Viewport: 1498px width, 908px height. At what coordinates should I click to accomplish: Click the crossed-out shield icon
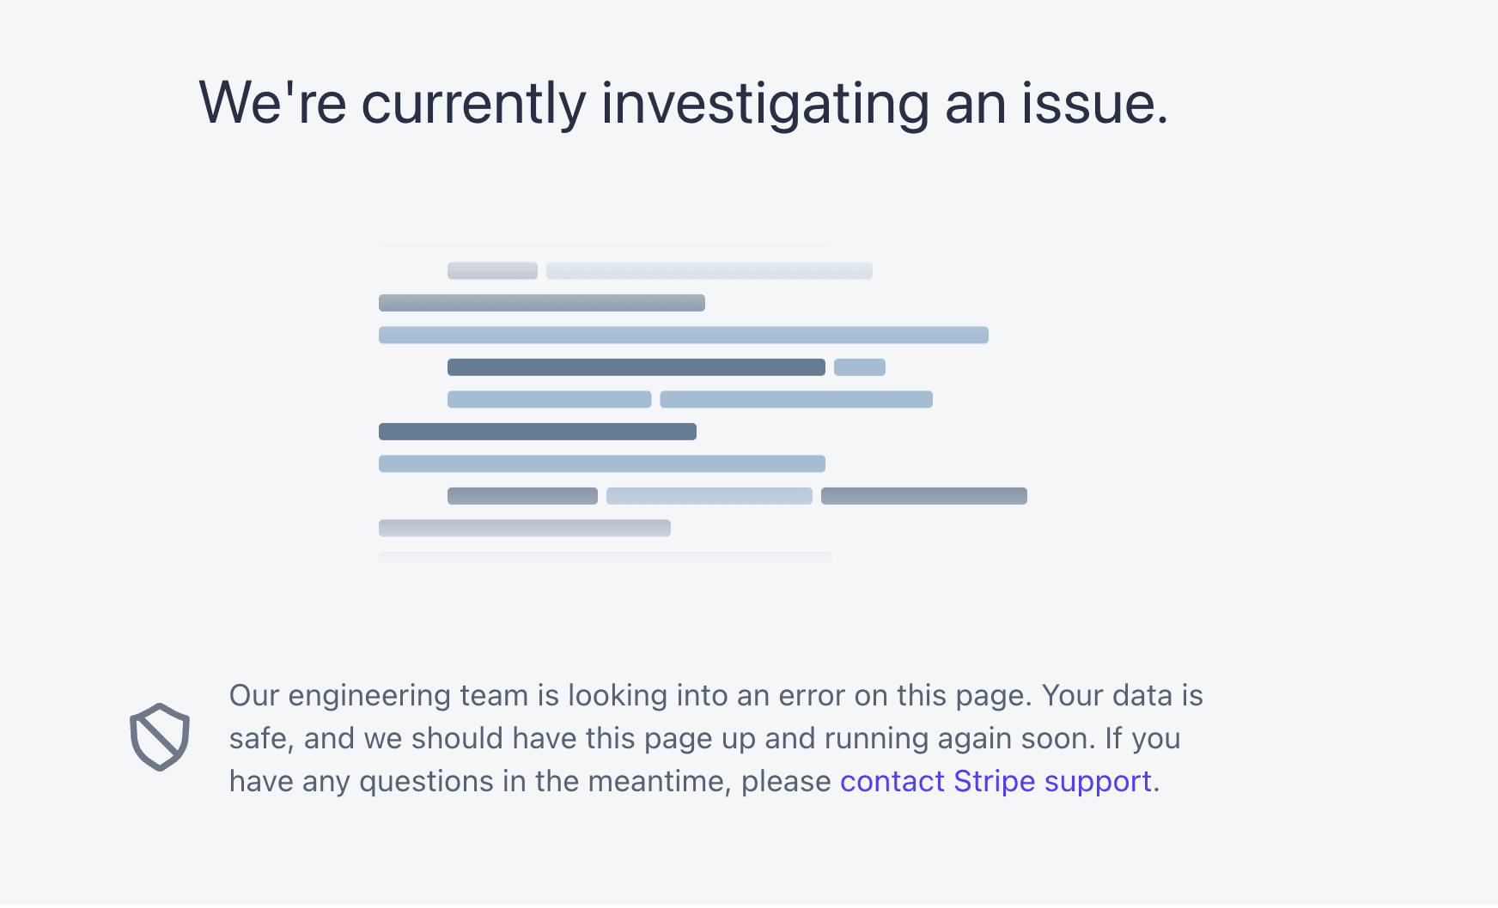(160, 737)
